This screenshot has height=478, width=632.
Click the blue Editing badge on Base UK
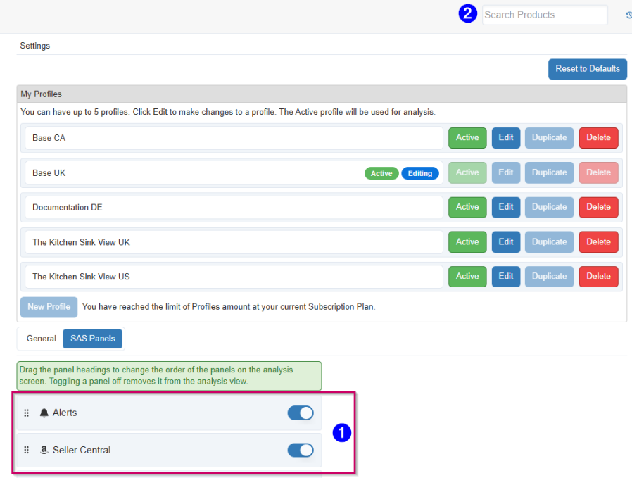[420, 172]
